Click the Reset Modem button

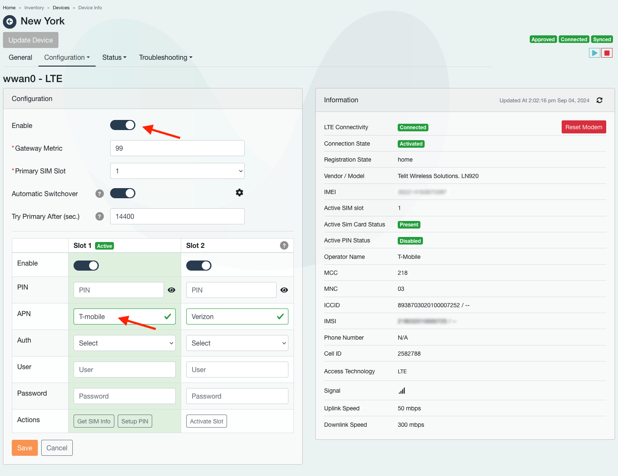pyautogui.click(x=584, y=127)
